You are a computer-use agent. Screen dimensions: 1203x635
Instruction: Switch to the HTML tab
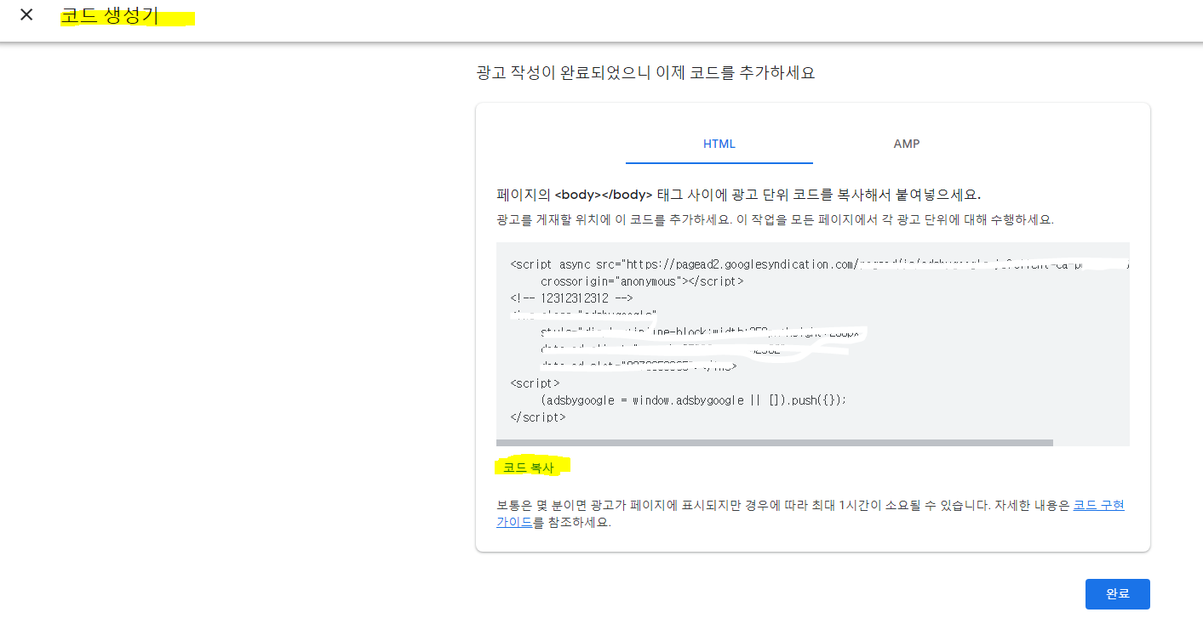[719, 144]
